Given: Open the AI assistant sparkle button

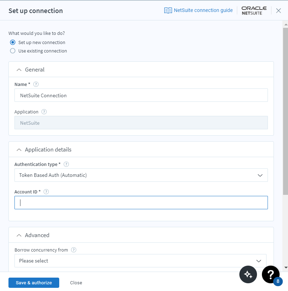Looking at the screenshot, I should tap(248, 274).
